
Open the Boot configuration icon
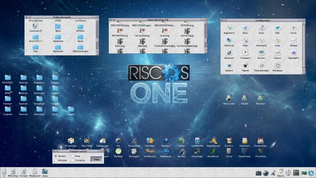pos(245,29)
